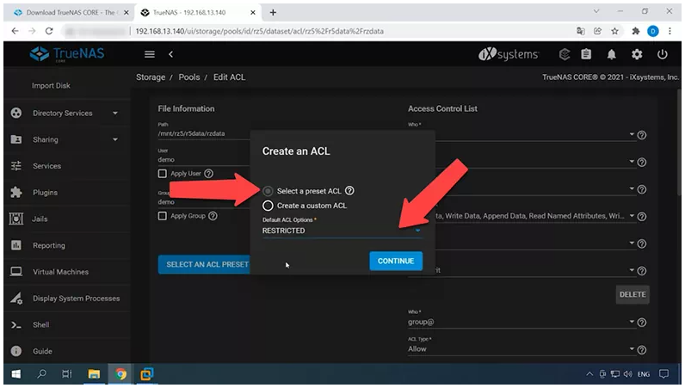The image size is (685, 388).
Task: Click the iXsystems logo
Action: [509, 54]
